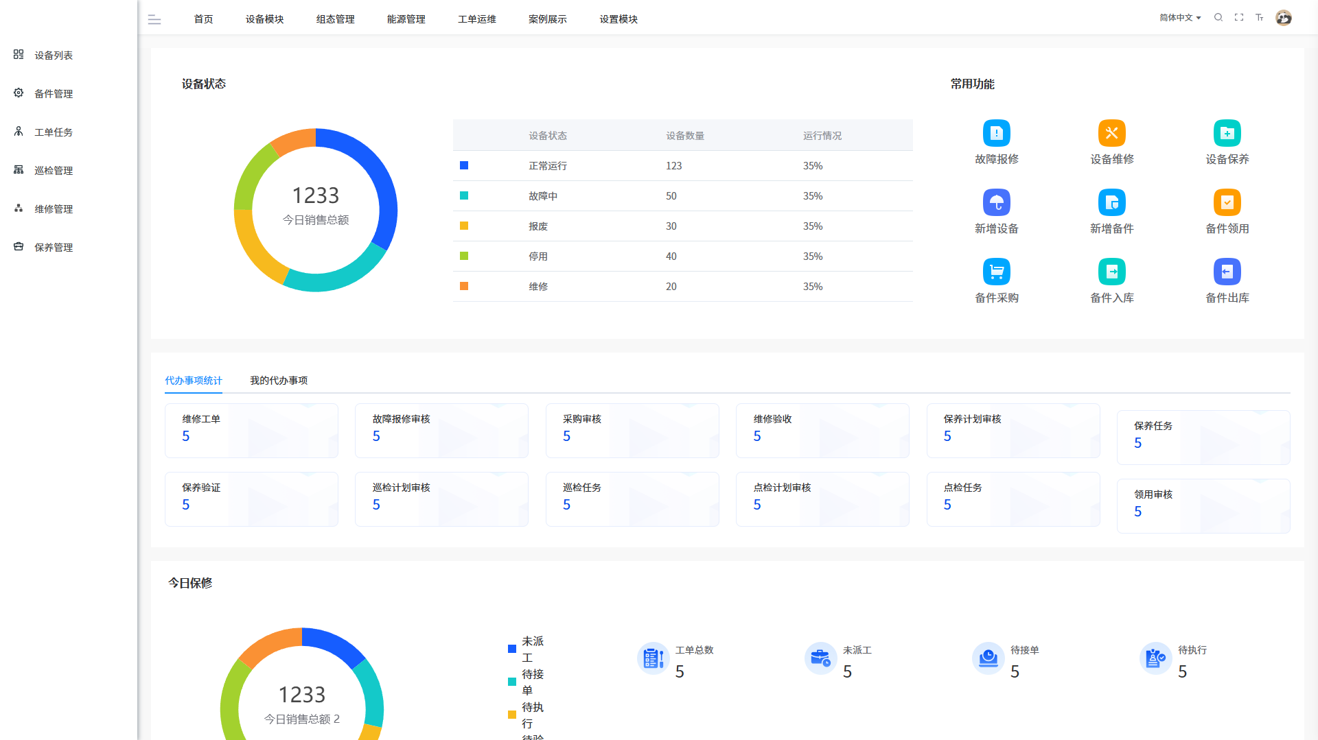1318x740 pixels.
Task: Click the 新增设备 add device icon
Action: coord(996,202)
